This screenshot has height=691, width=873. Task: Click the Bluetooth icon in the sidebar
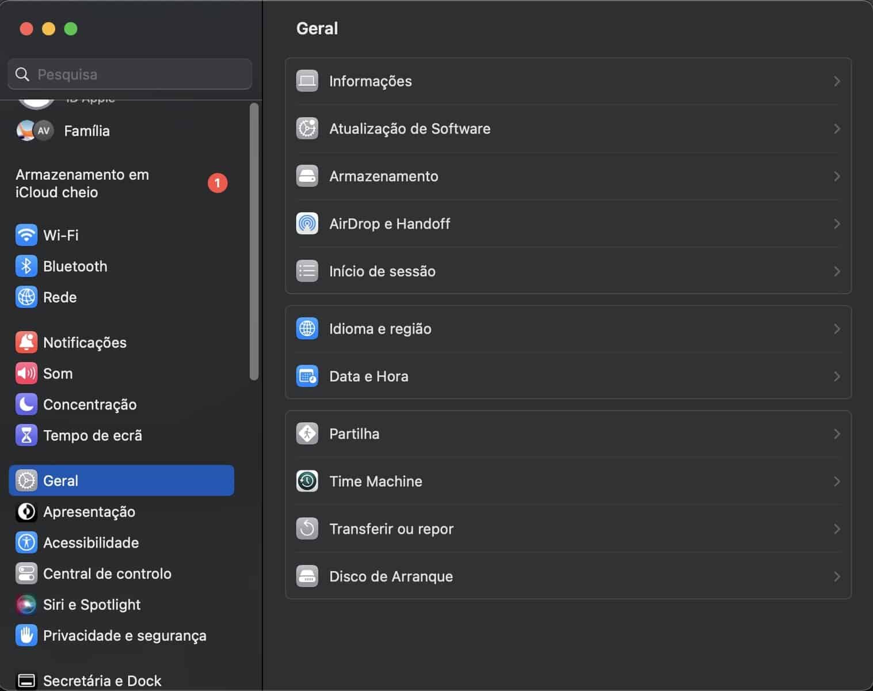[26, 266]
